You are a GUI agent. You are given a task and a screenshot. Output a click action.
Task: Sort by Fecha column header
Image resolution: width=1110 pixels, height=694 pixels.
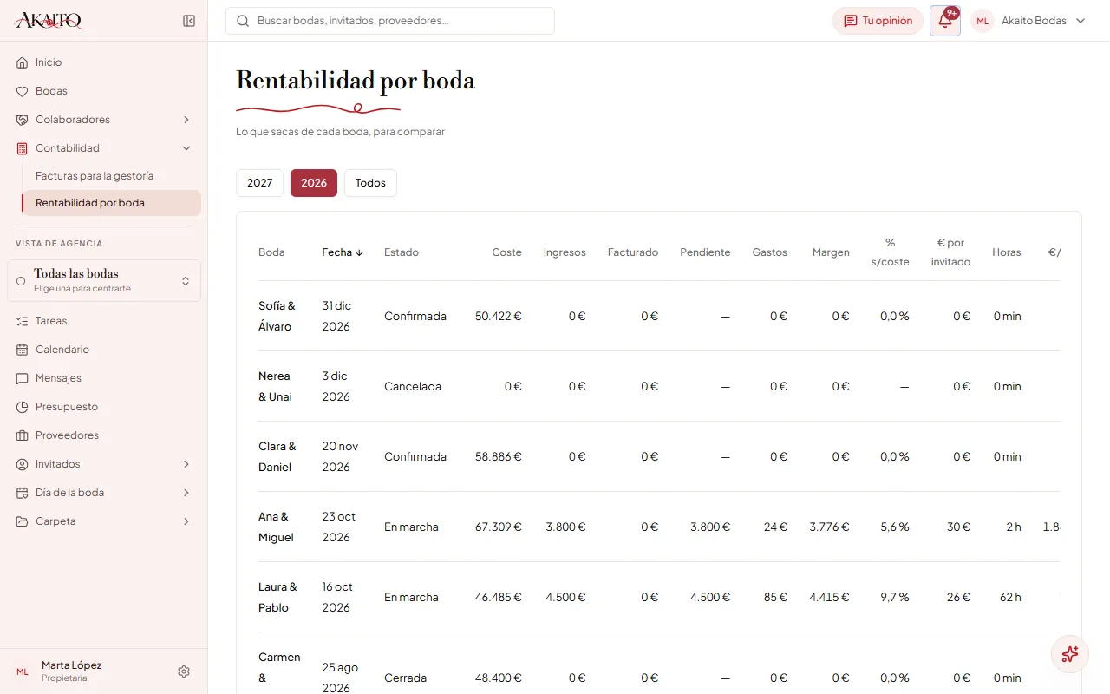coord(342,252)
